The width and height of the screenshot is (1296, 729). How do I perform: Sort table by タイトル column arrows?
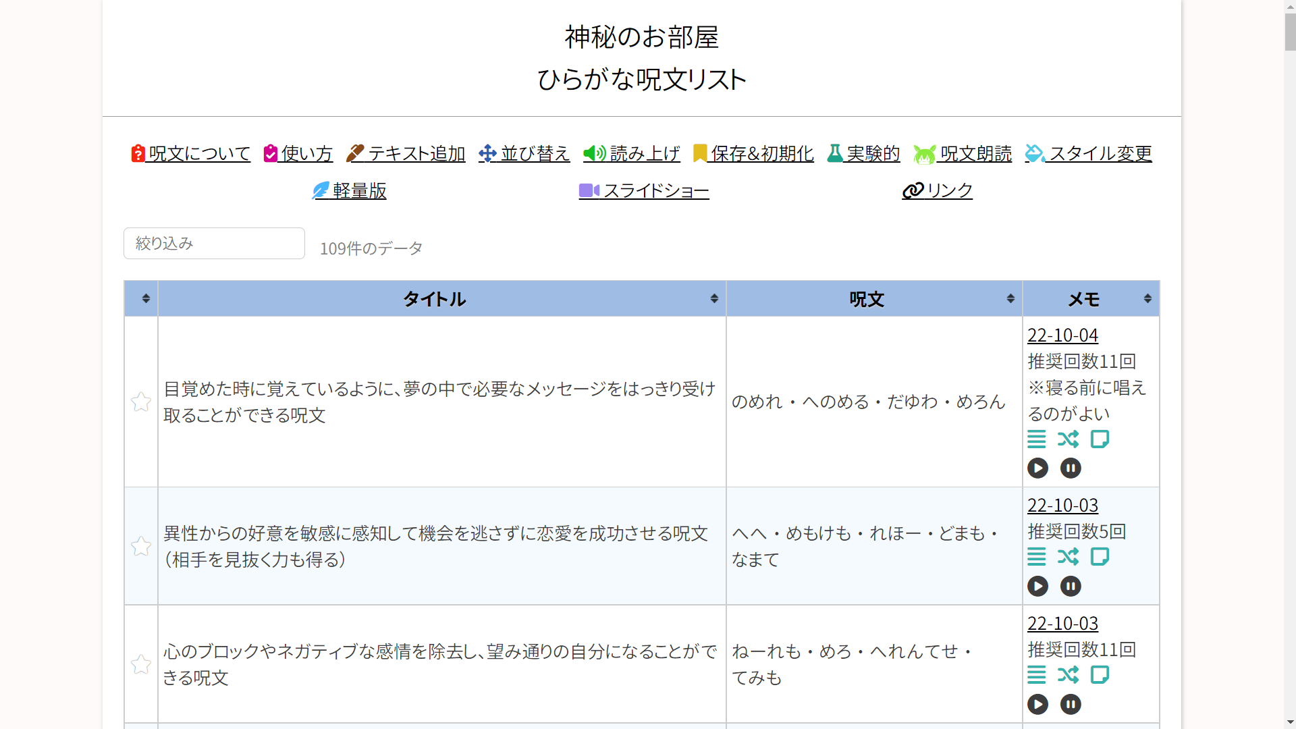714,298
